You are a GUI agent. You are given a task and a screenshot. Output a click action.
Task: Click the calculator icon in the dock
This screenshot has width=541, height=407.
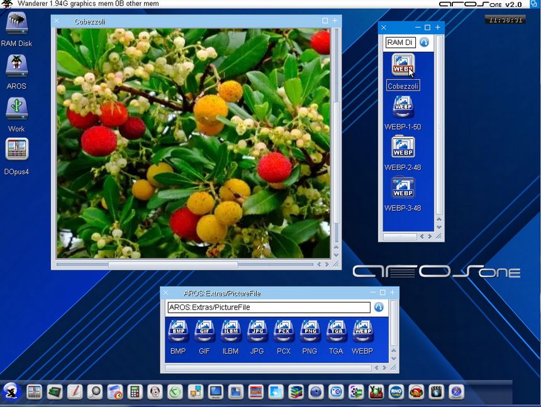(x=134, y=392)
